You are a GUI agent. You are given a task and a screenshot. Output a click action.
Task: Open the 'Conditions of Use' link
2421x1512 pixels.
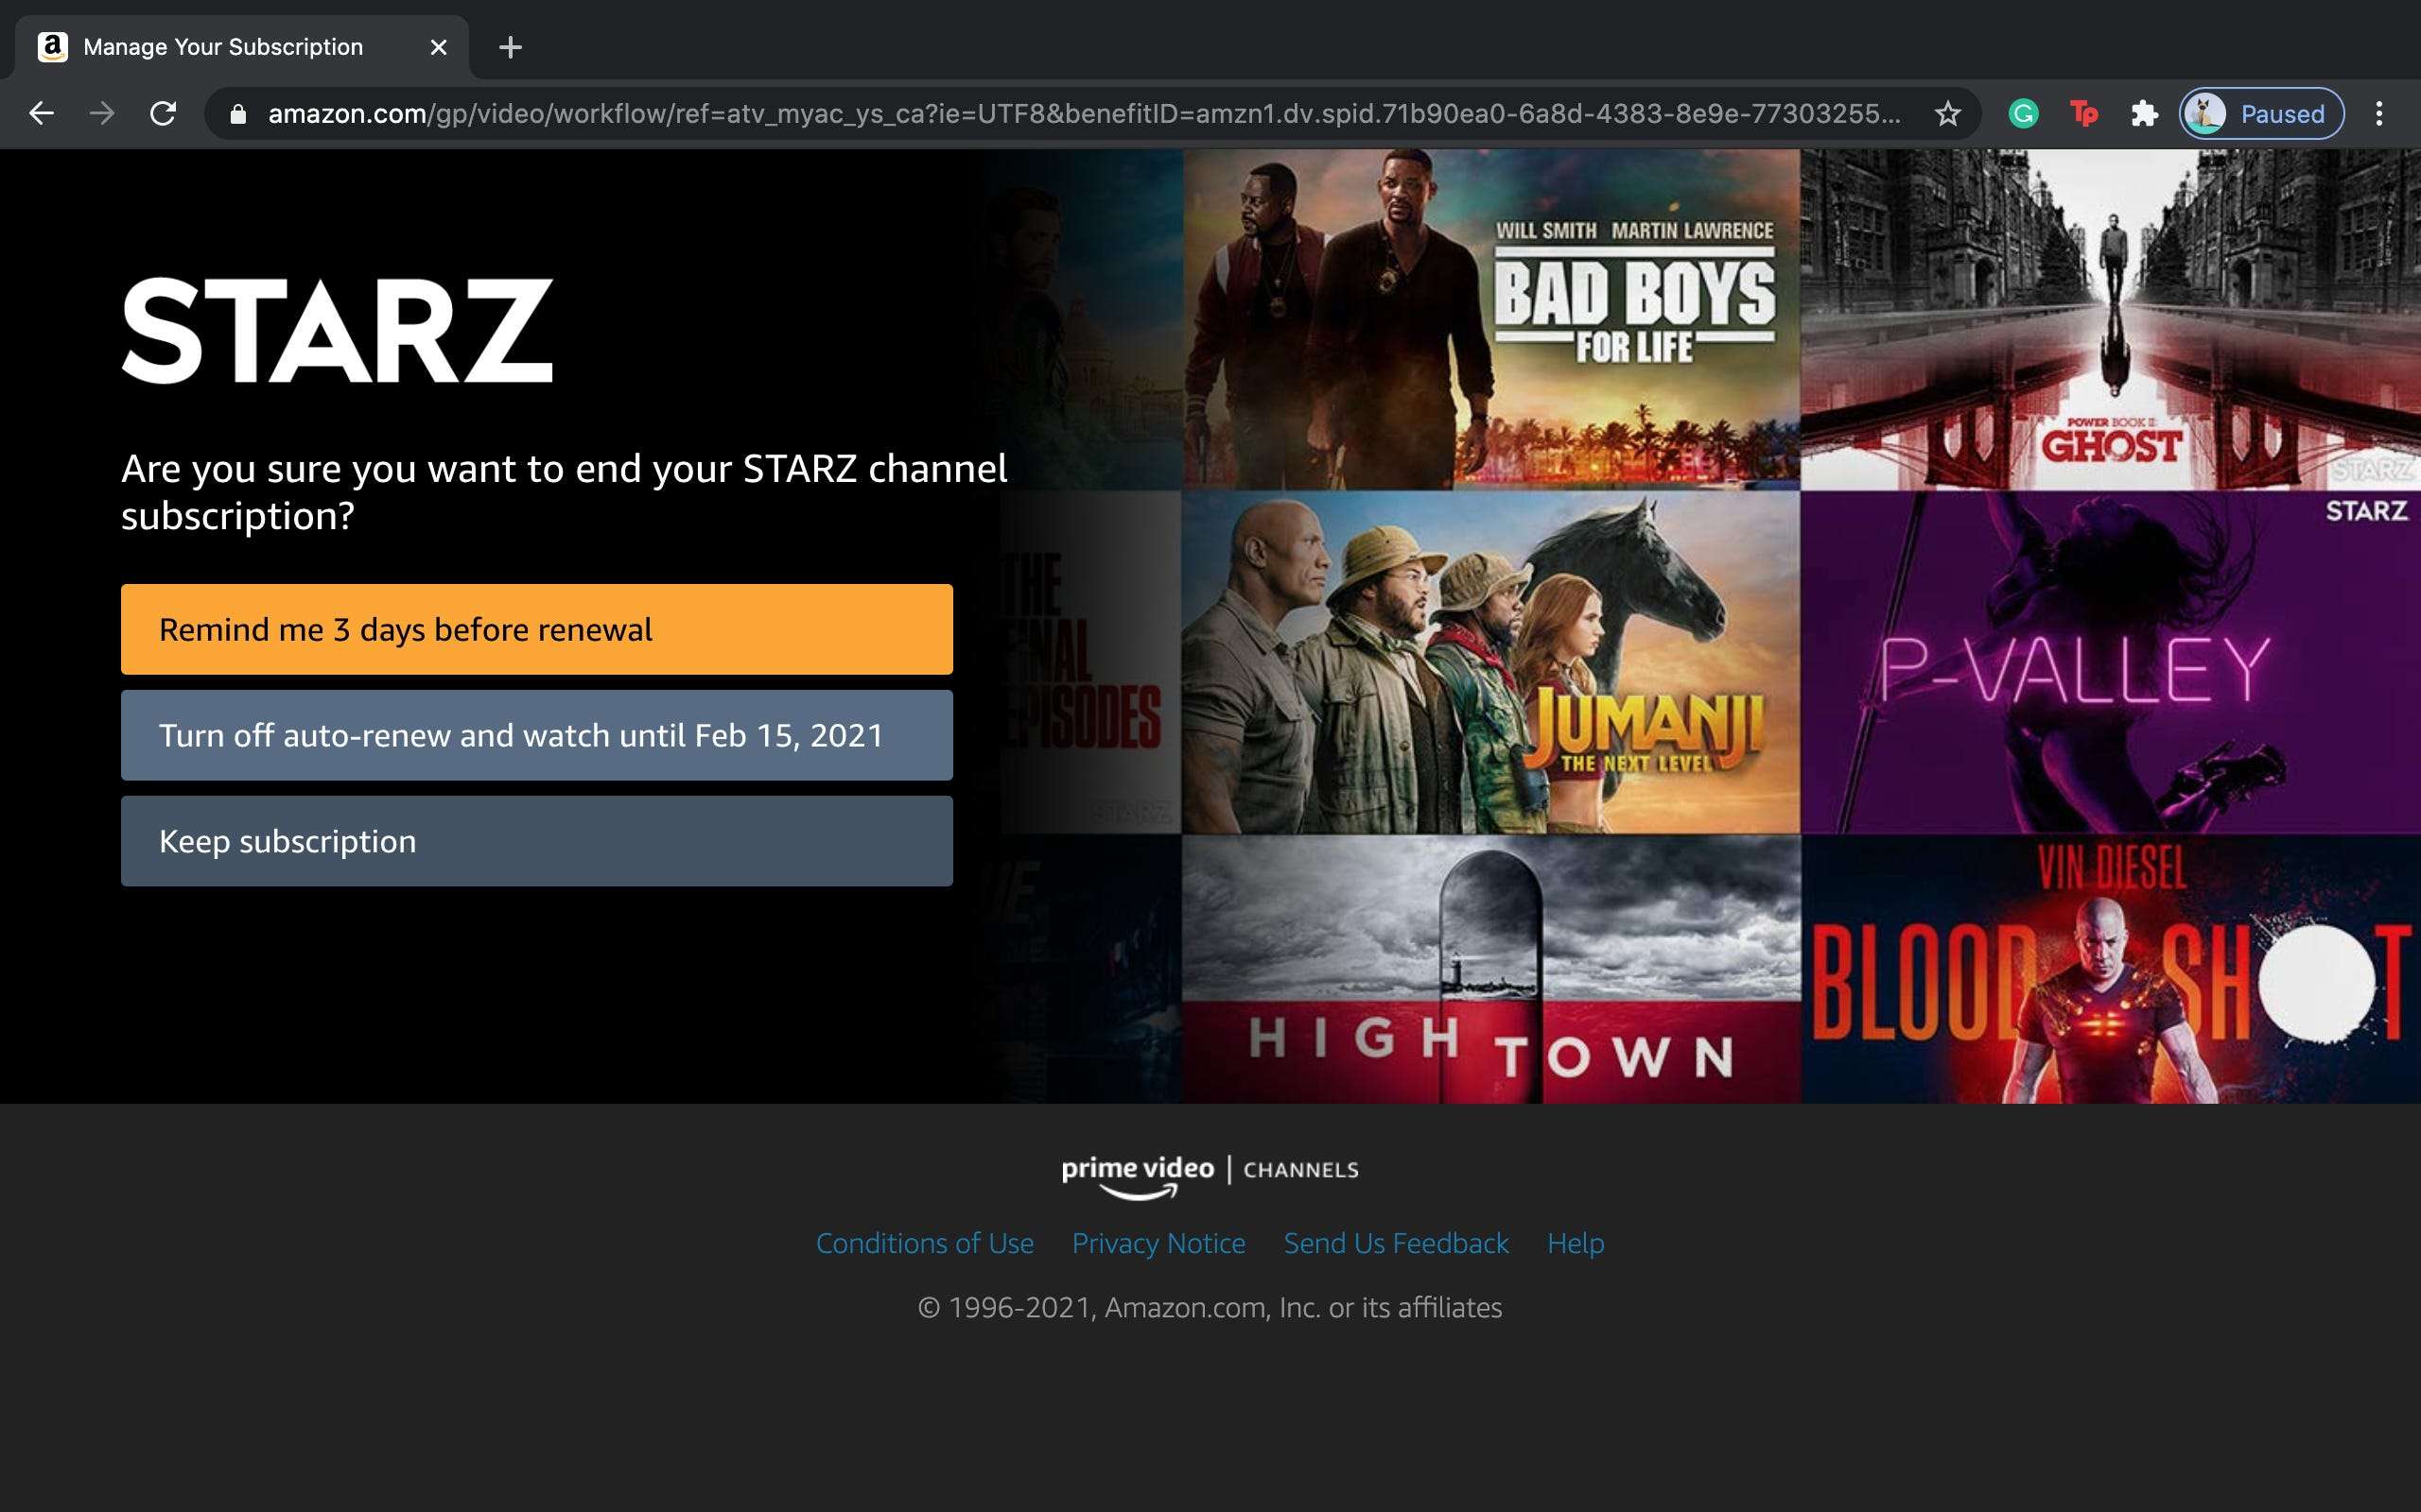pos(926,1242)
